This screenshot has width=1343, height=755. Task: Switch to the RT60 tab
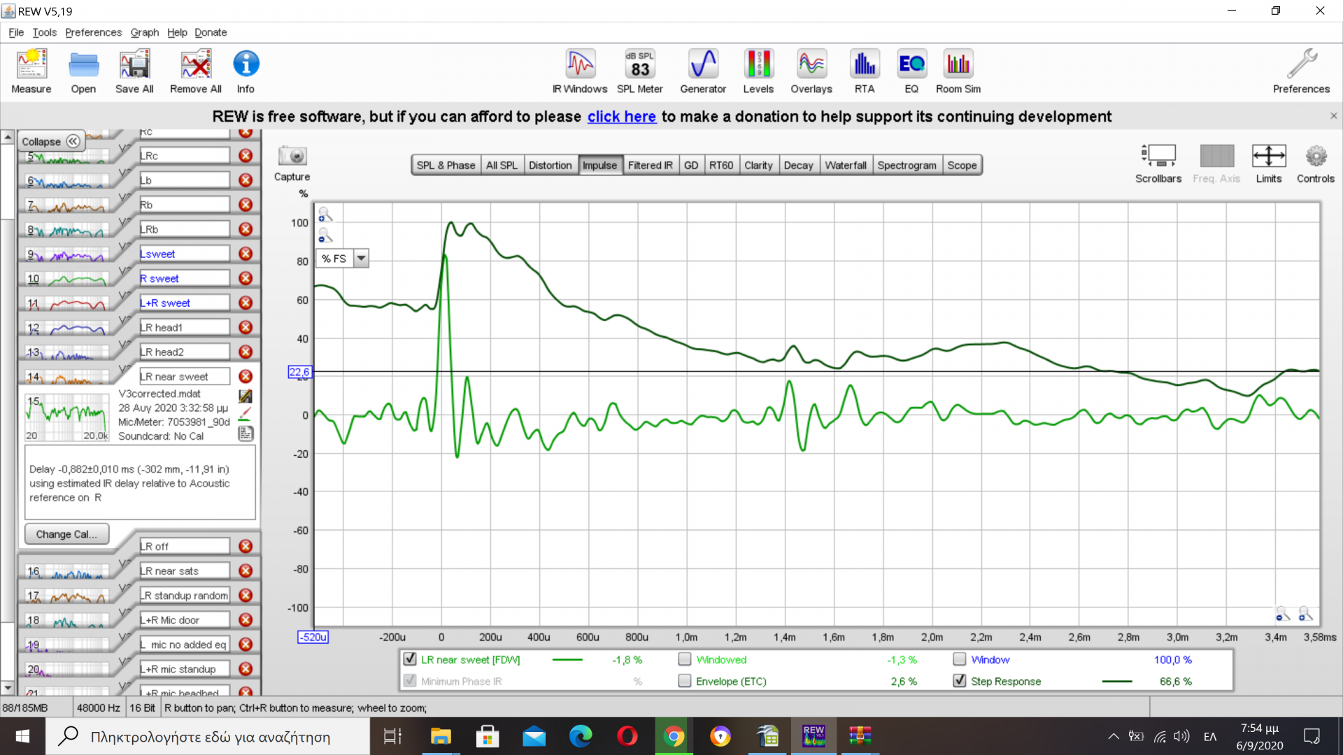click(x=721, y=165)
